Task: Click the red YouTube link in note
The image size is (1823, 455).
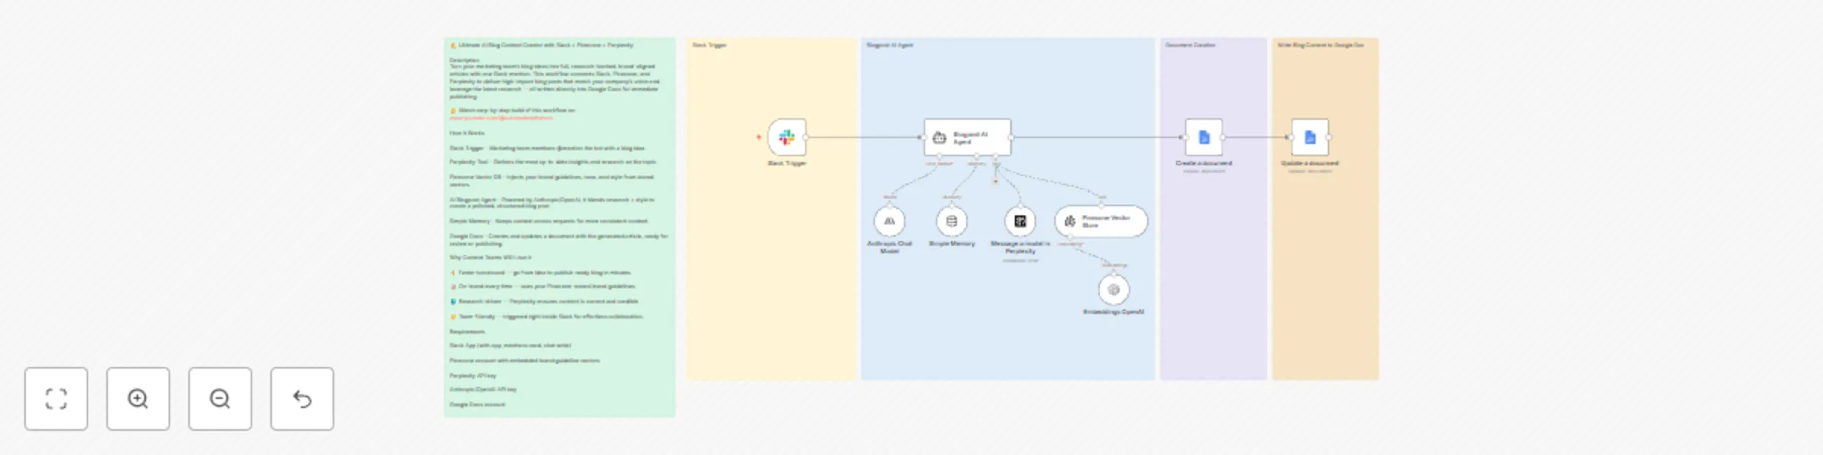Action: (x=501, y=118)
